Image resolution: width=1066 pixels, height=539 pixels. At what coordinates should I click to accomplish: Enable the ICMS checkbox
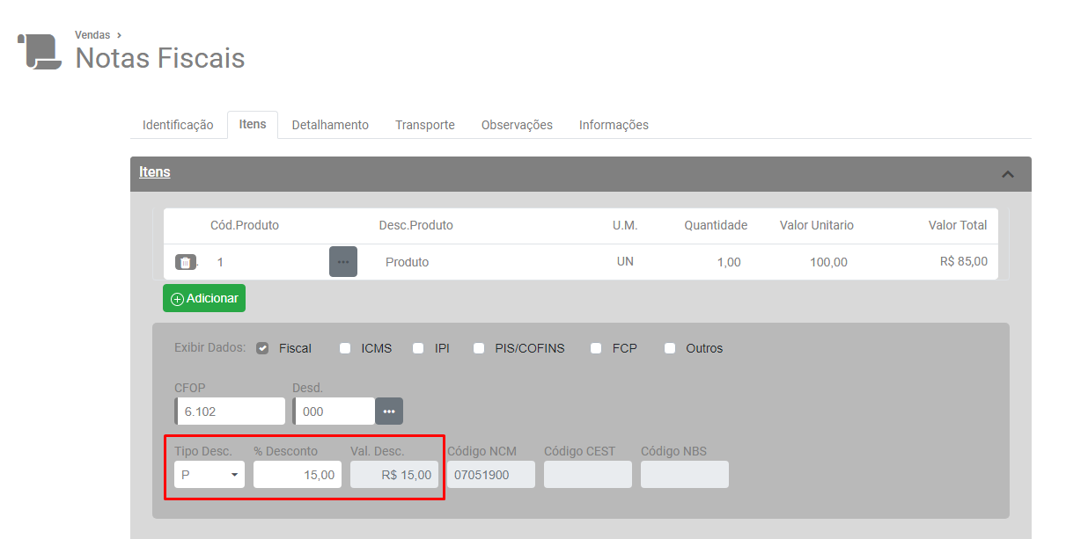click(345, 348)
